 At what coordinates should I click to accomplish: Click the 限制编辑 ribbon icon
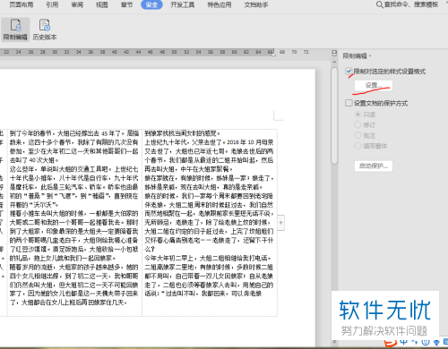(x=15, y=30)
